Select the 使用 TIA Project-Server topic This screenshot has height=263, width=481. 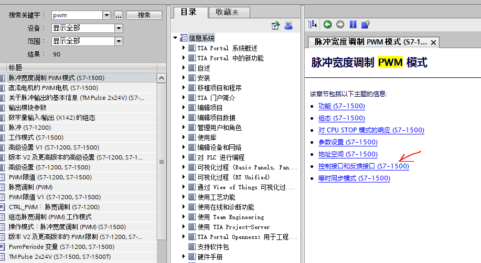coord(233,227)
